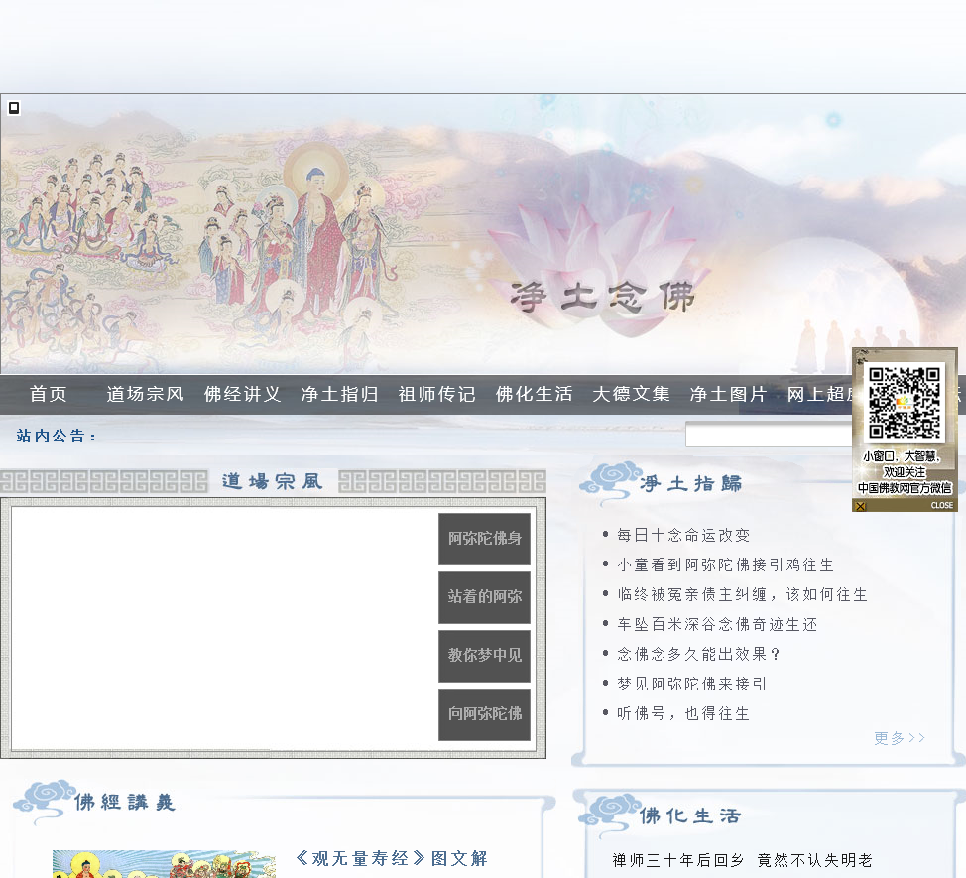Open article 每日十念命运改变
The width and height of the screenshot is (966, 878).
[683, 536]
